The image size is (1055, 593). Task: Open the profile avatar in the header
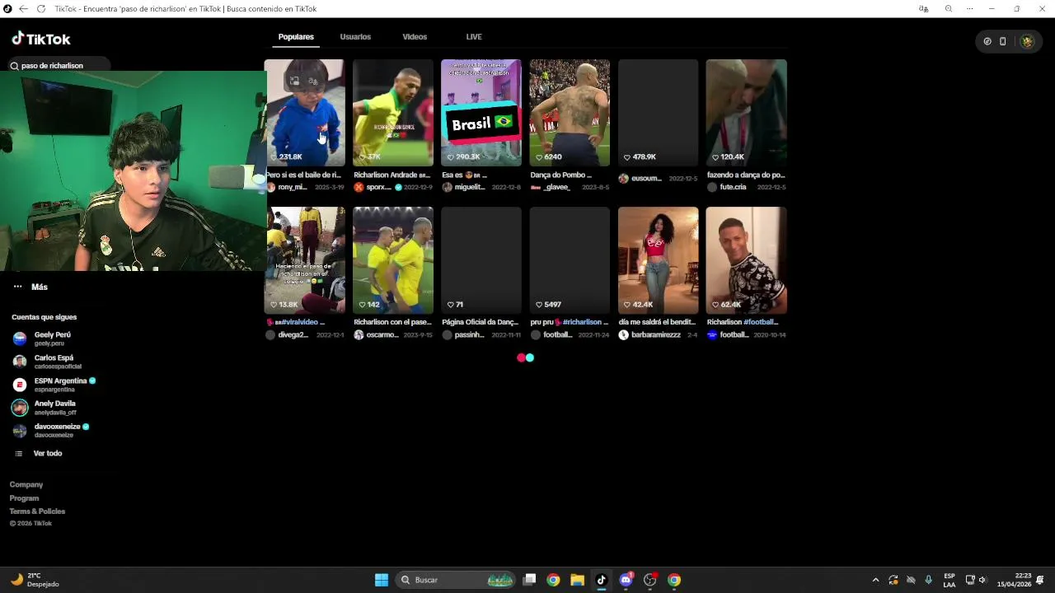[1026, 41]
